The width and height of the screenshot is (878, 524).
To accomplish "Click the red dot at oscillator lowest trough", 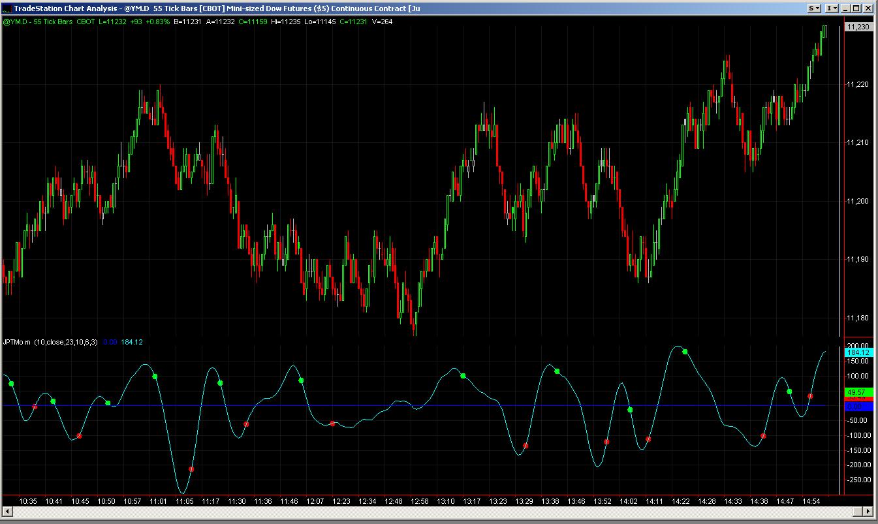I will pyautogui.click(x=191, y=469).
